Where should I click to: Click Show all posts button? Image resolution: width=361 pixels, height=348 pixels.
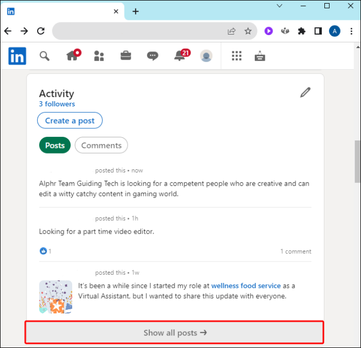point(174,332)
